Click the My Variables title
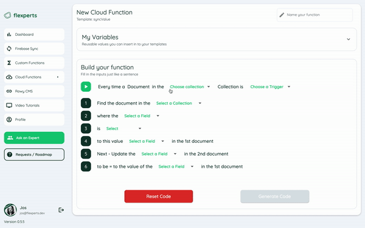 [100, 37]
